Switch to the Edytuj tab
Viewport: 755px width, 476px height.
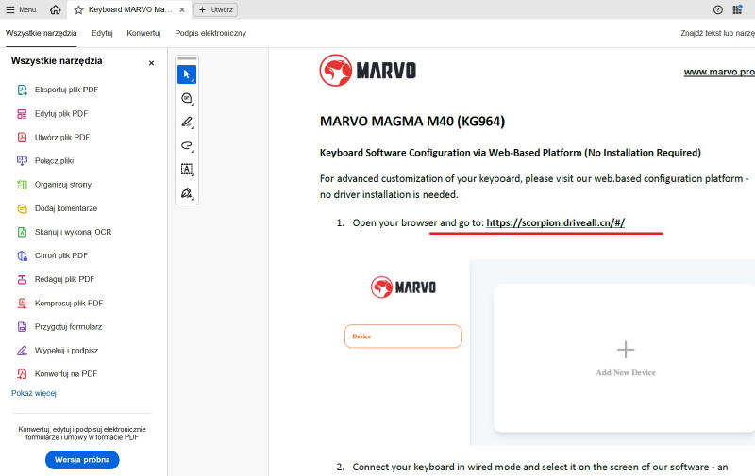[x=102, y=33]
